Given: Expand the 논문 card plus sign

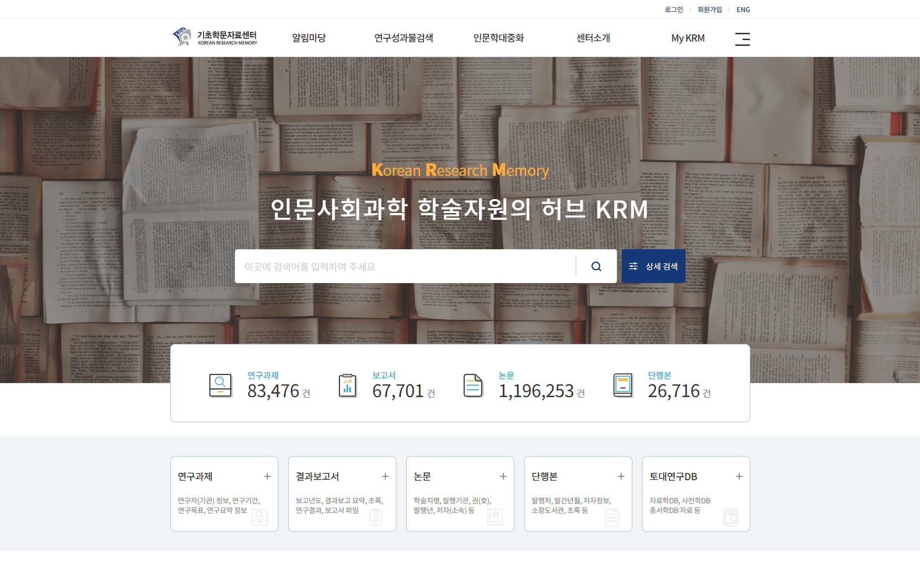Looking at the screenshot, I should click(x=503, y=476).
